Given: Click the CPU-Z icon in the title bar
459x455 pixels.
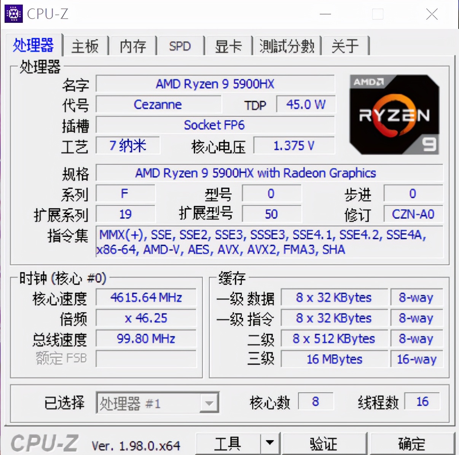Looking at the screenshot, I should click(x=14, y=14).
